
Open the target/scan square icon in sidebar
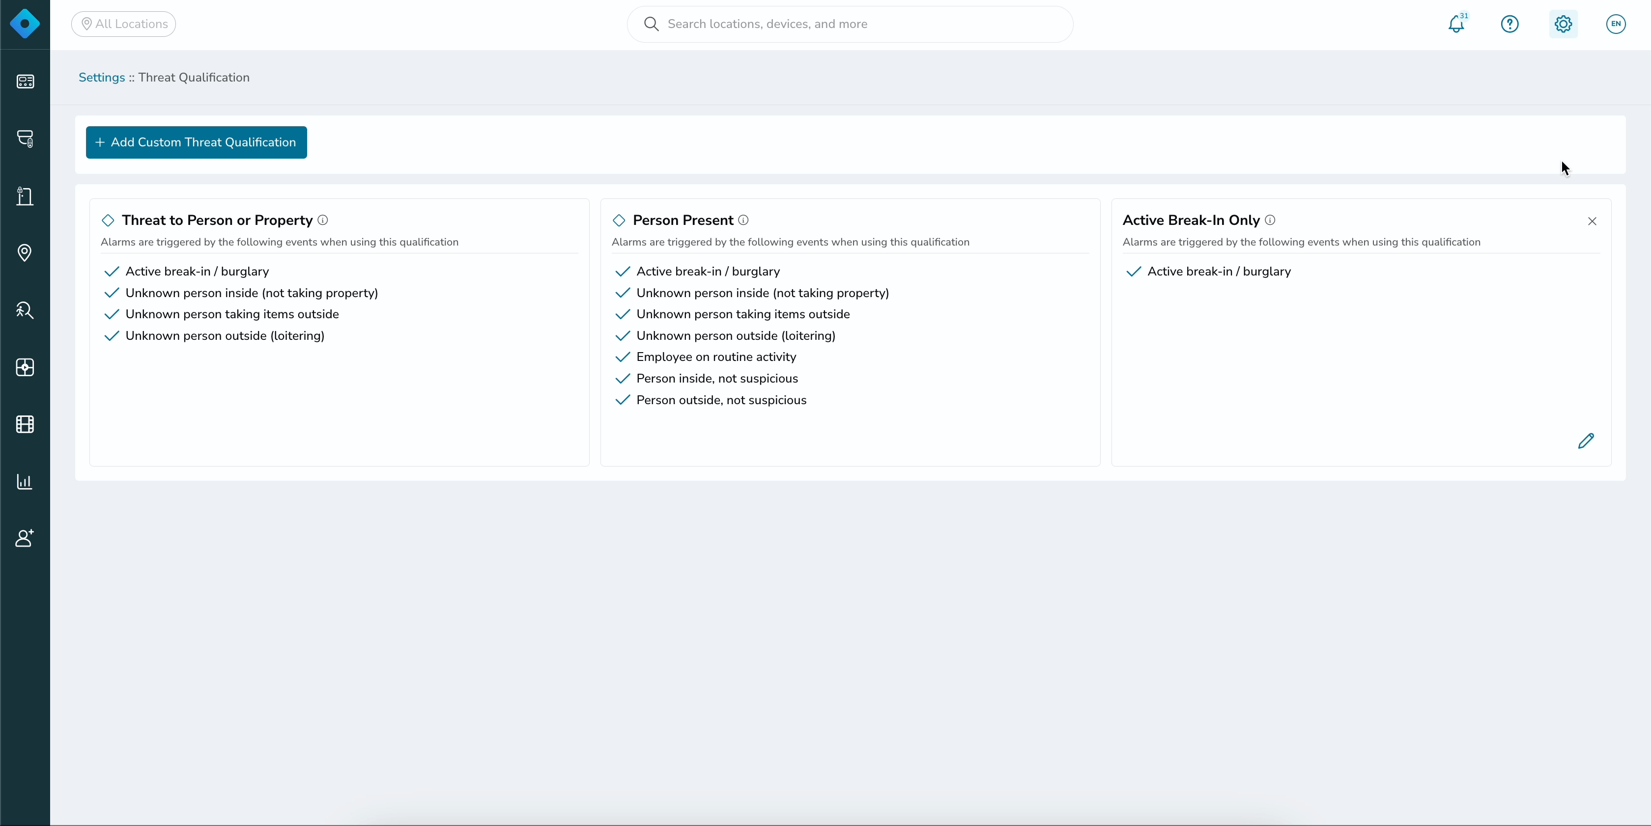tap(25, 367)
